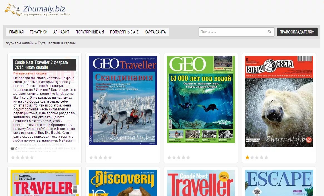Open National Geographic Traveler cover
Viewport: 324px width, 196px height.
[44, 183]
